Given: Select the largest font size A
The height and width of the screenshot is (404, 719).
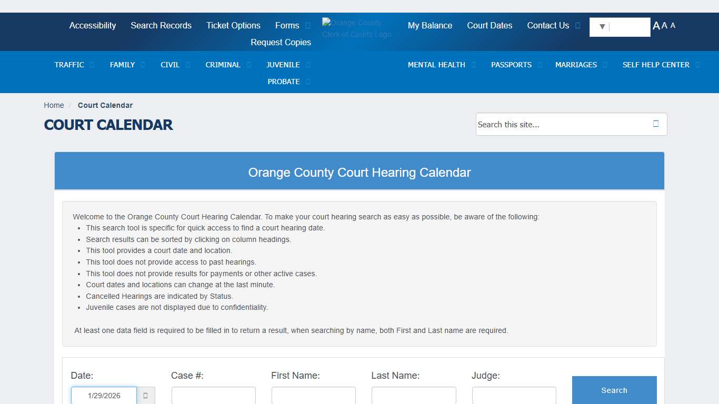Looking at the screenshot, I should pos(656,26).
